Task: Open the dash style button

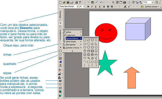Action: (60, 84)
